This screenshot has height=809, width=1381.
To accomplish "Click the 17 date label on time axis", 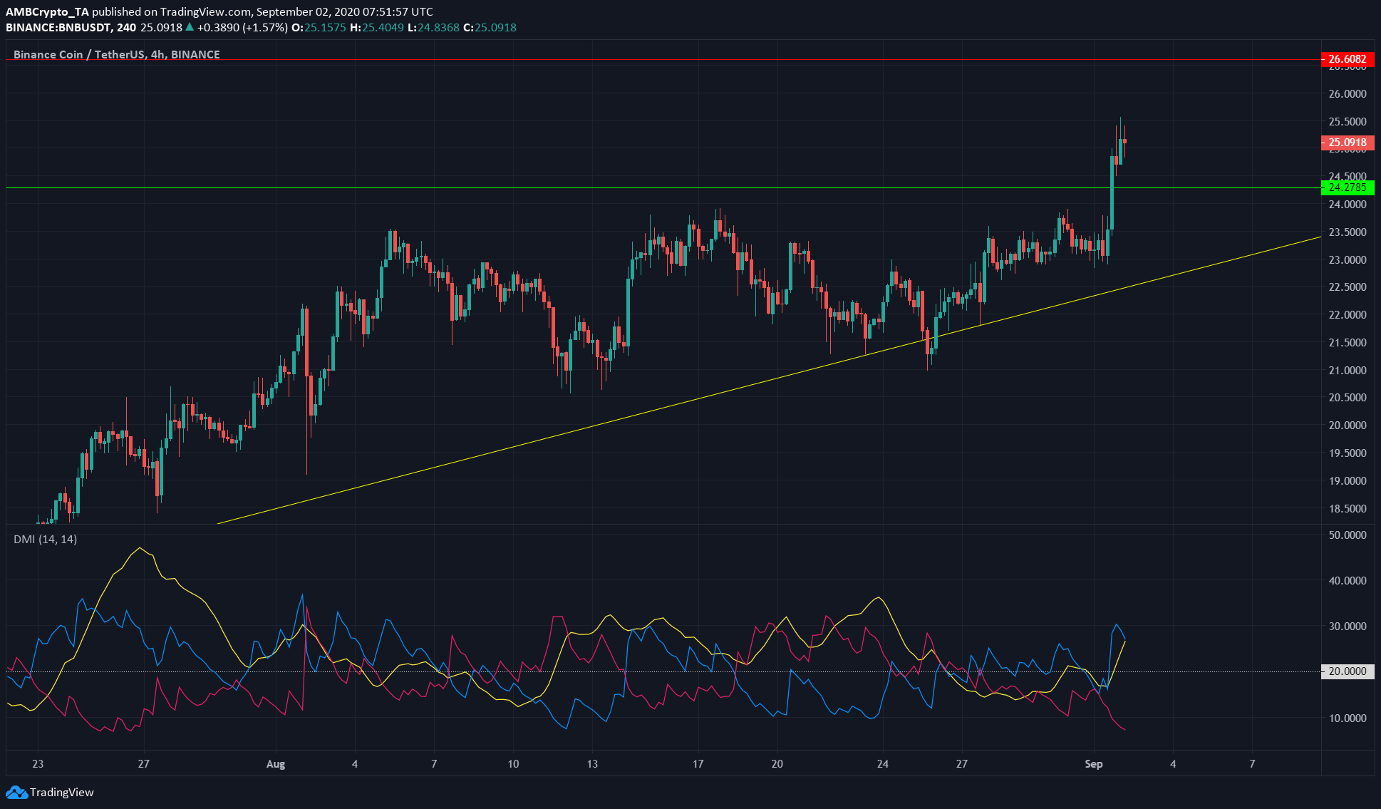I will click(x=698, y=764).
